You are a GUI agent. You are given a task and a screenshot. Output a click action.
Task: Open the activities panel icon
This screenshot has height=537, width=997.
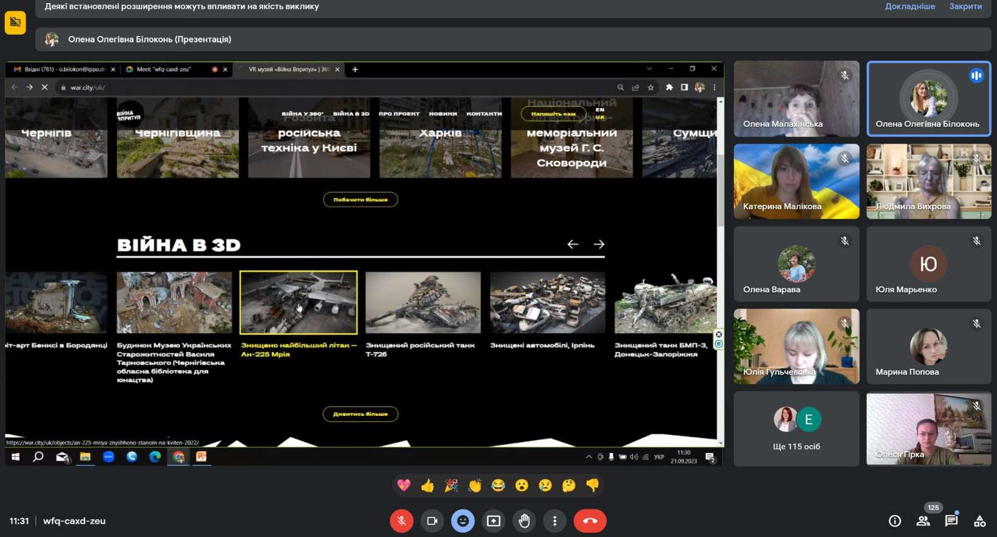pos(979,521)
